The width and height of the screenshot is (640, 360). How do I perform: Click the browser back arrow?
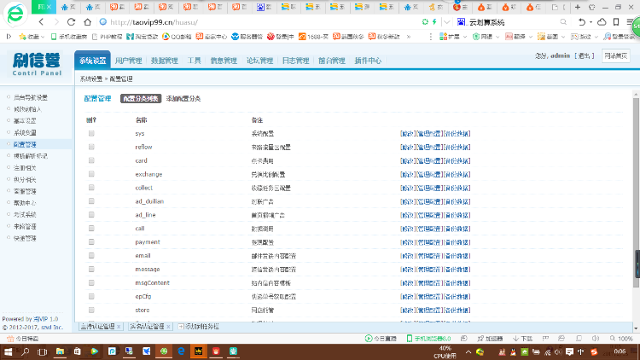(x=41, y=22)
